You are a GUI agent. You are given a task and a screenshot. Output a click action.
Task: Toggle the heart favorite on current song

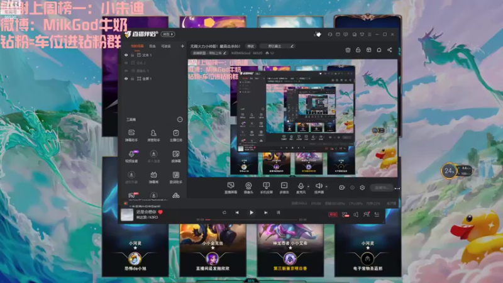160,212
